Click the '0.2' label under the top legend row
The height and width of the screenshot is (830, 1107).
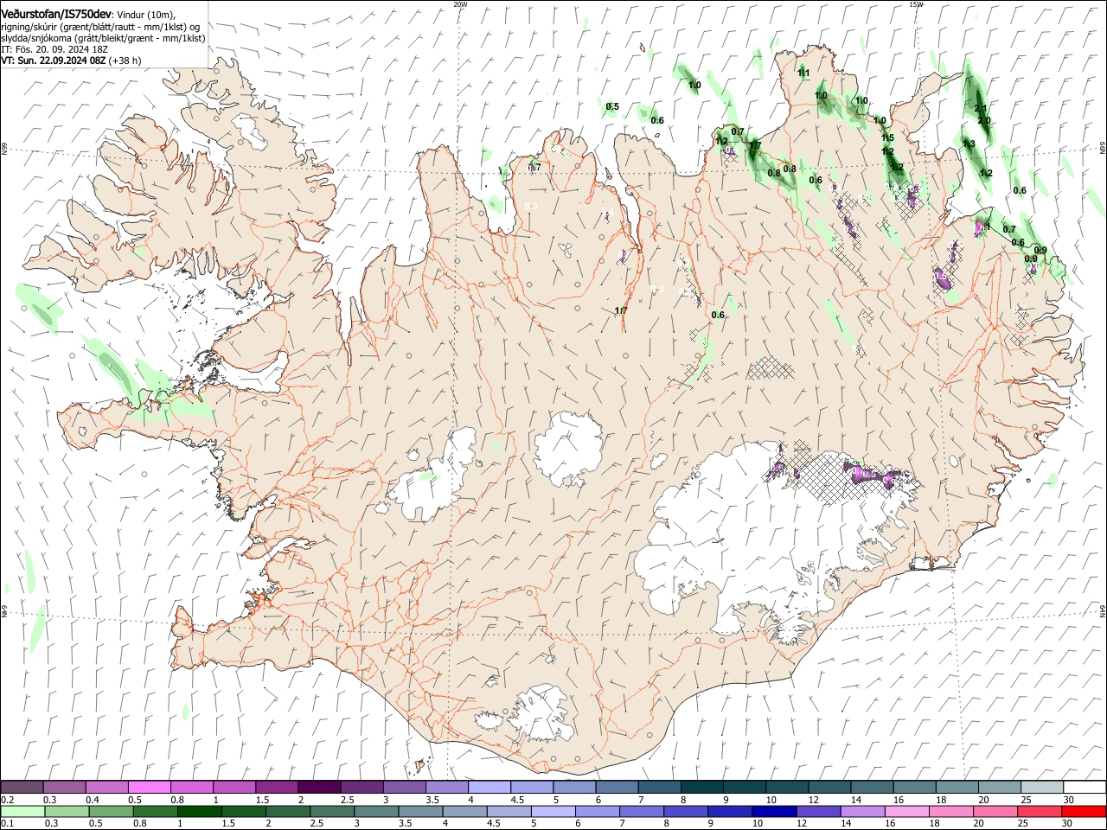coord(7,800)
